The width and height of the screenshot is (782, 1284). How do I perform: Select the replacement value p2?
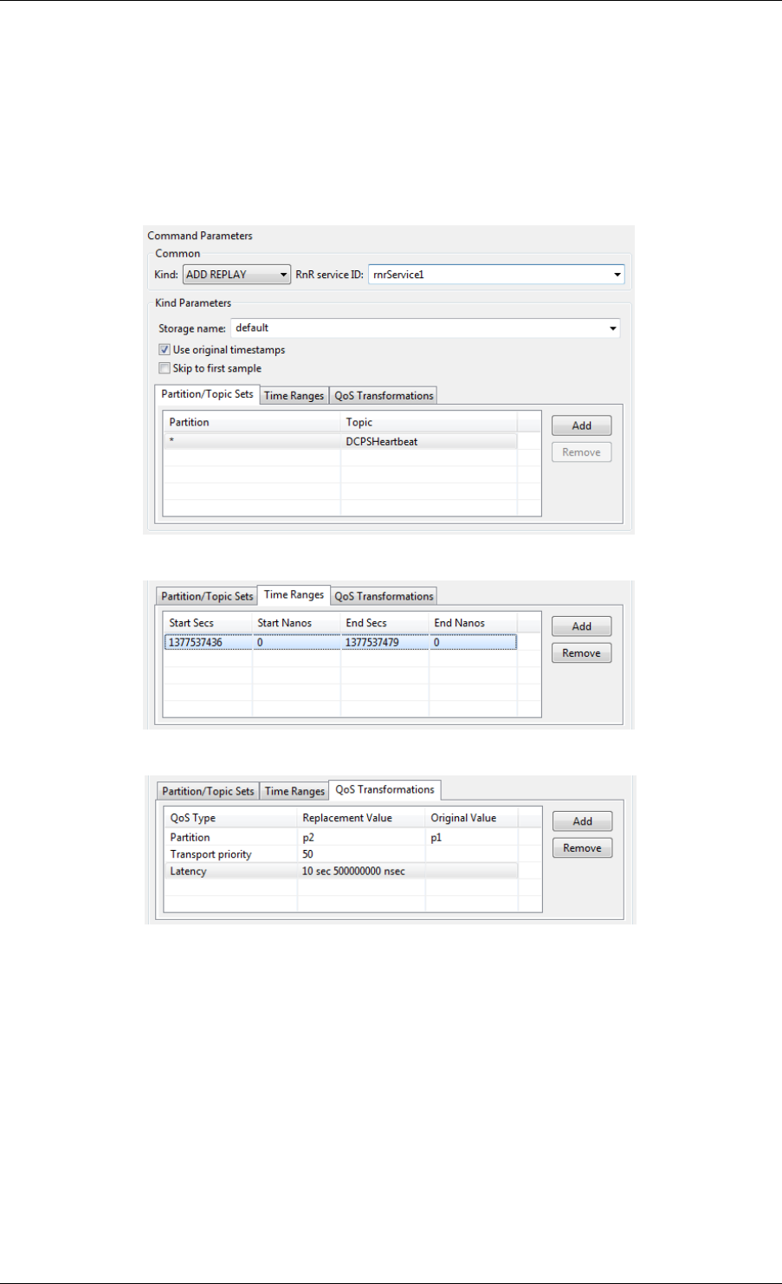pos(361,838)
